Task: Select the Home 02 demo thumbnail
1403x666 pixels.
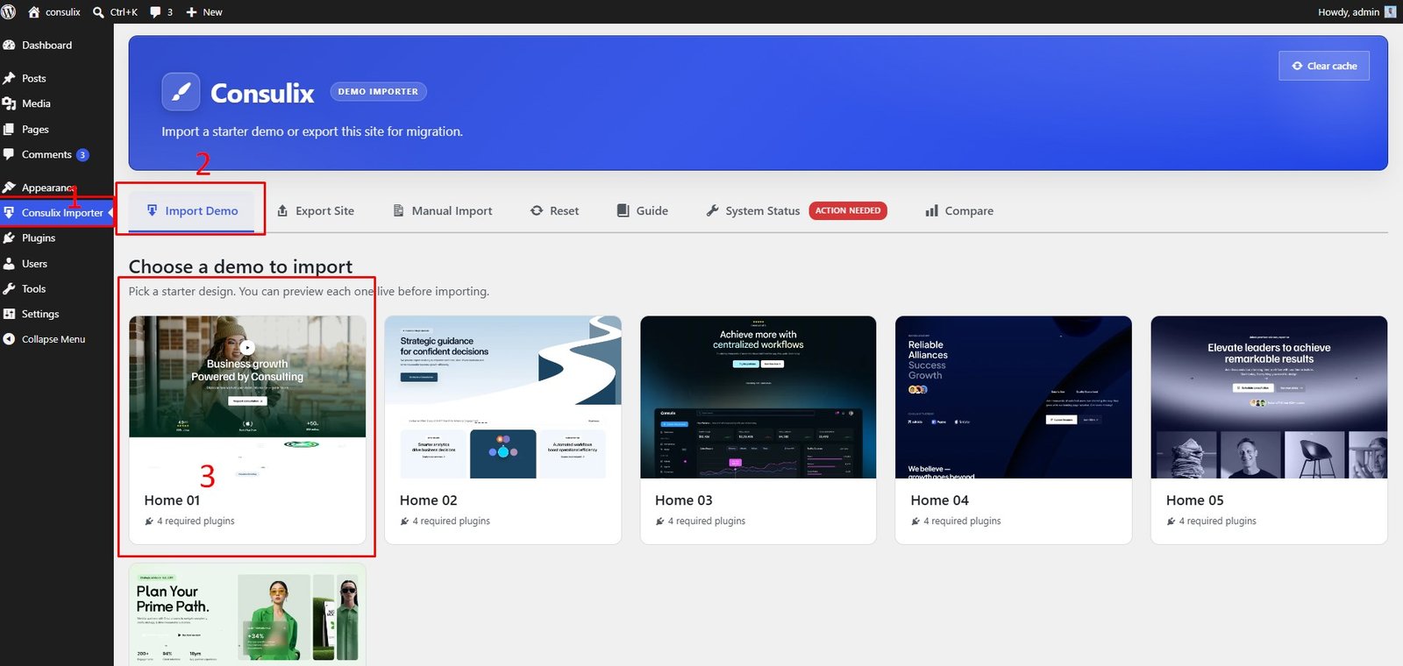Action: tap(503, 397)
